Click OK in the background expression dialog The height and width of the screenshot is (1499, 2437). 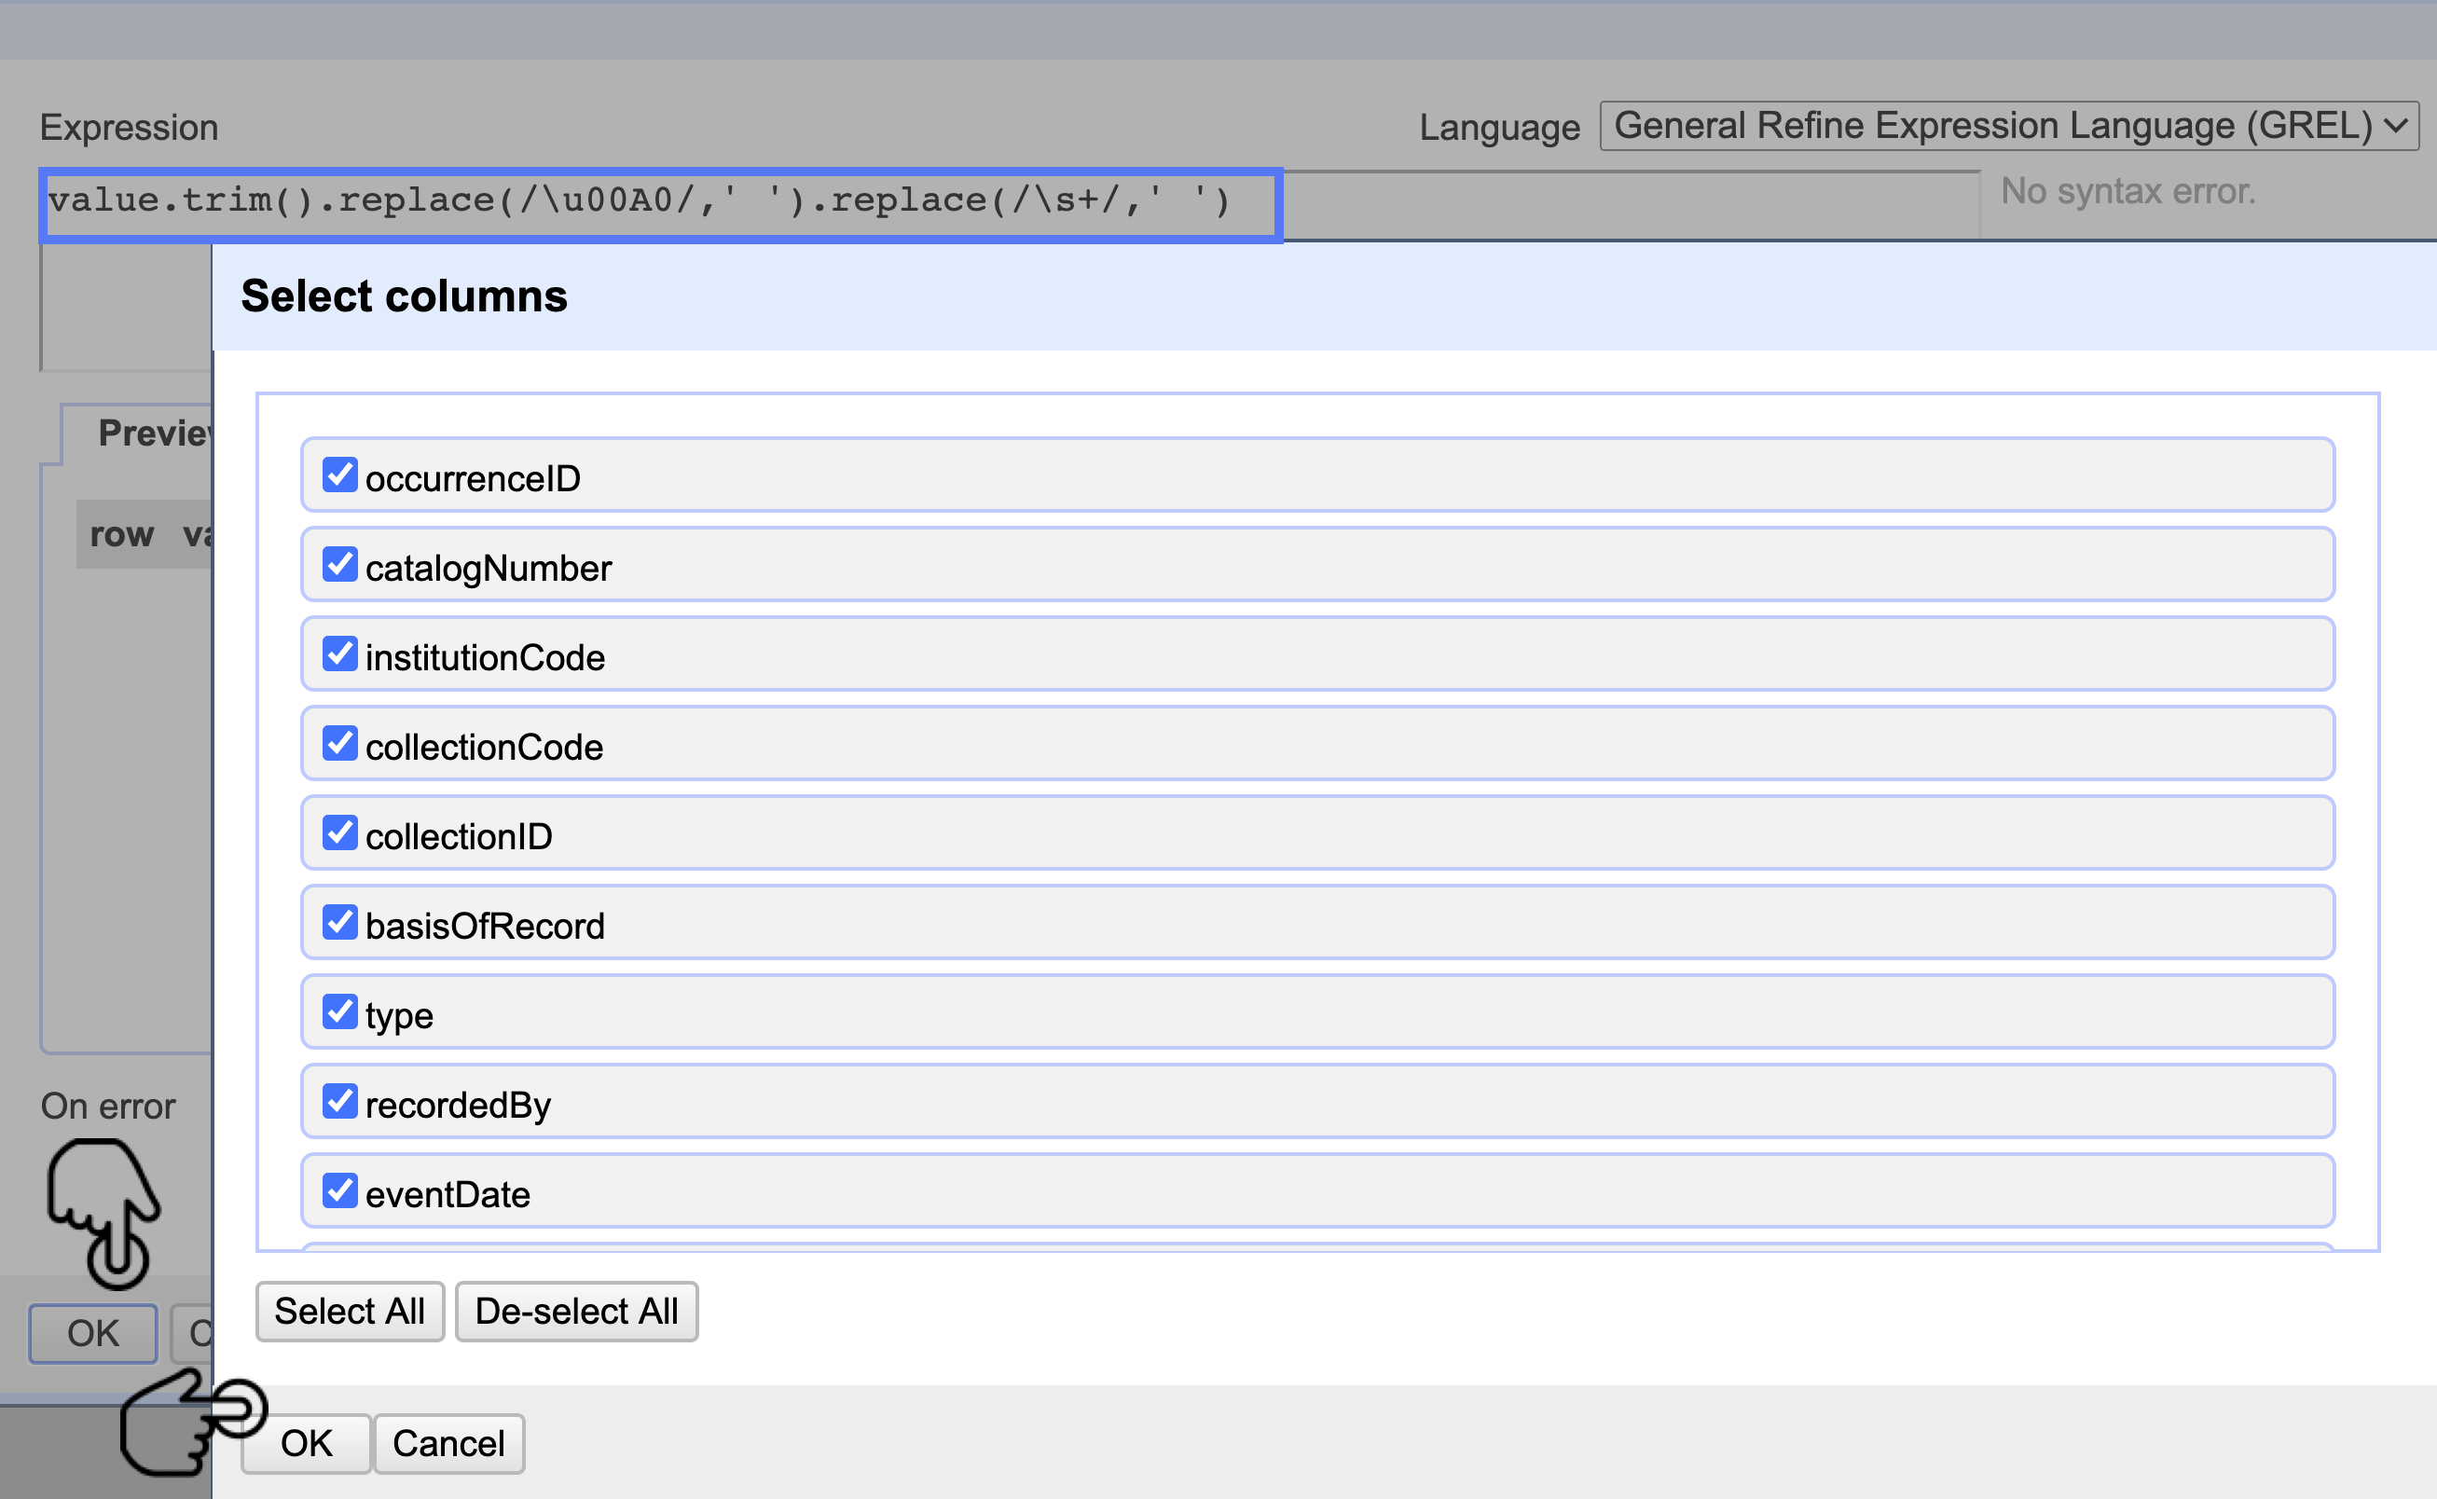92,1333
